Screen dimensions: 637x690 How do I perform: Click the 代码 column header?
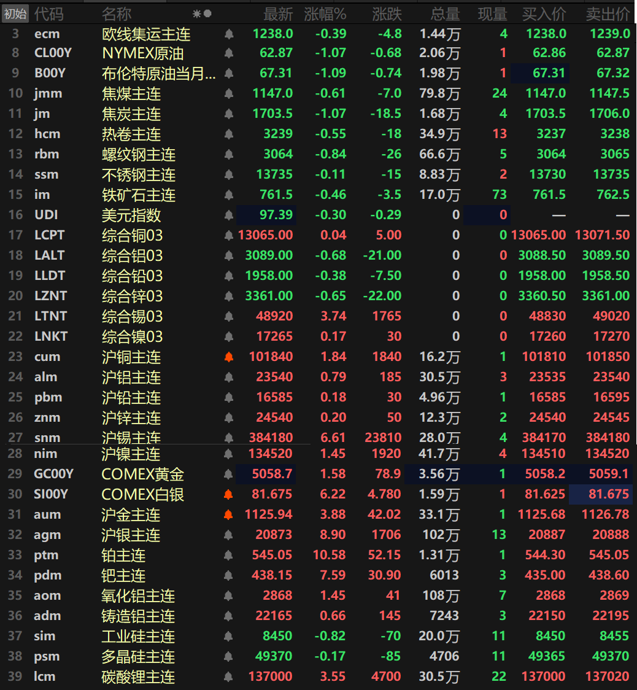[48, 14]
